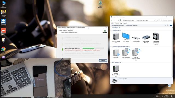Select the USB Keyboard device
Viewport: 175px width, 98px height.
136,39
